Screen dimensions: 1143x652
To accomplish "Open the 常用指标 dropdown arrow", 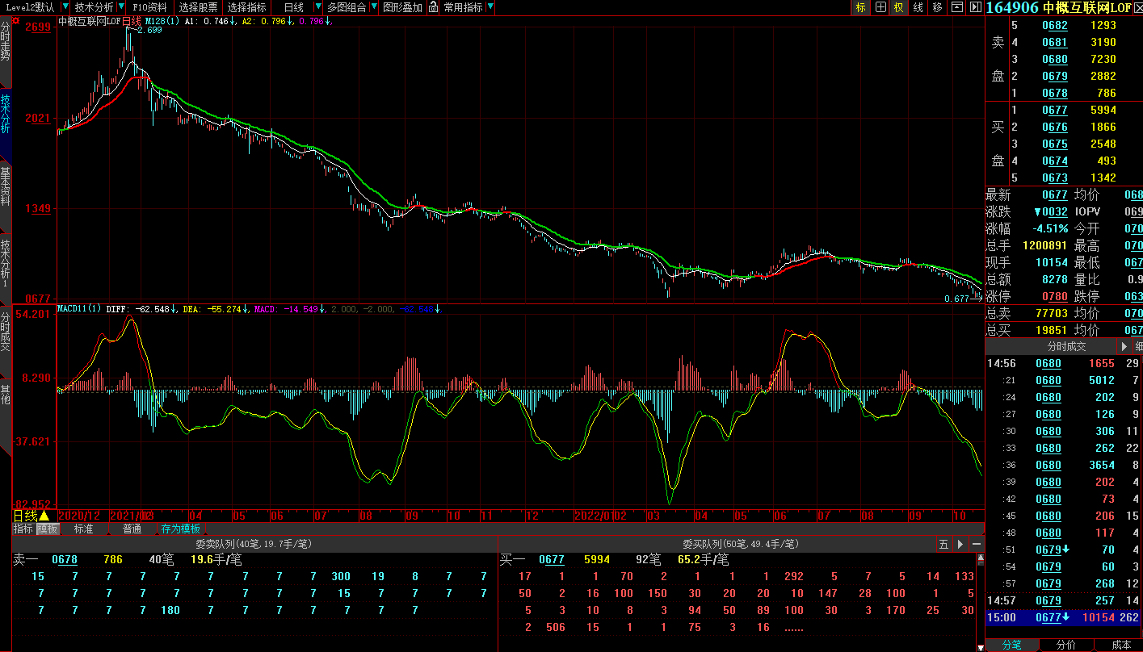I will (490, 7).
